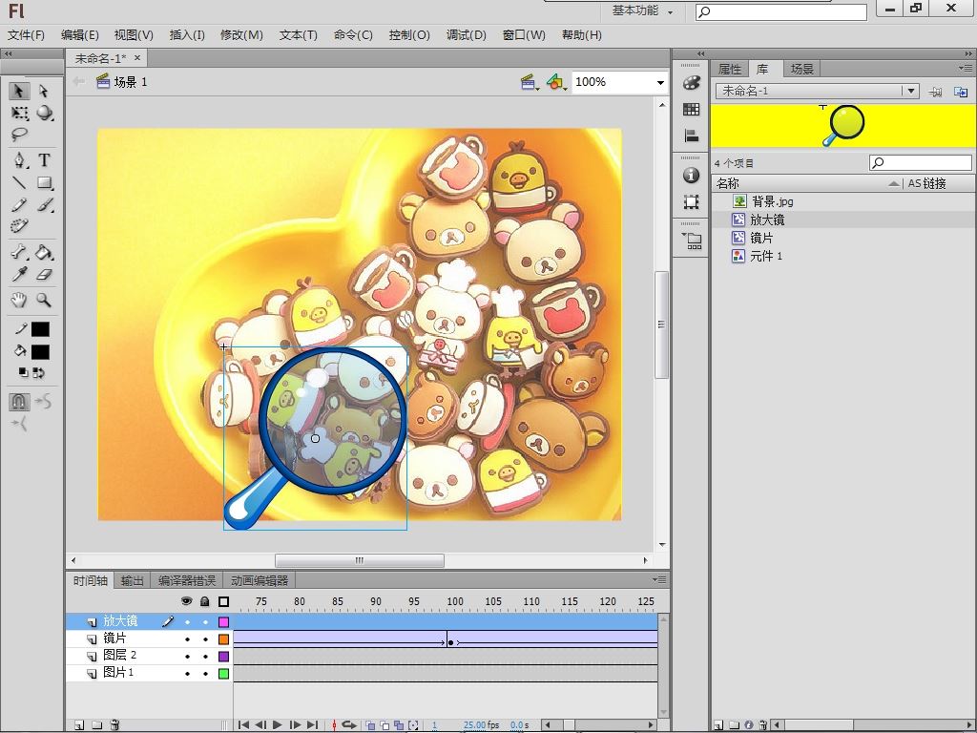Toggle visibility dot of 放大镜 layer

(x=187, y=622)
